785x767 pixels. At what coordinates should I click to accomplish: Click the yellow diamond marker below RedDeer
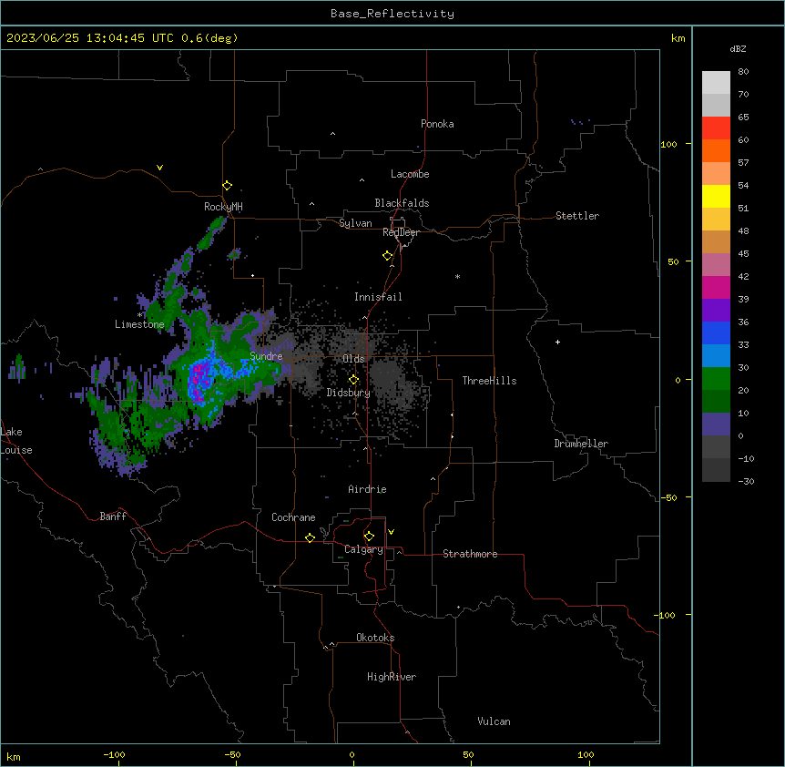point(387,256)
